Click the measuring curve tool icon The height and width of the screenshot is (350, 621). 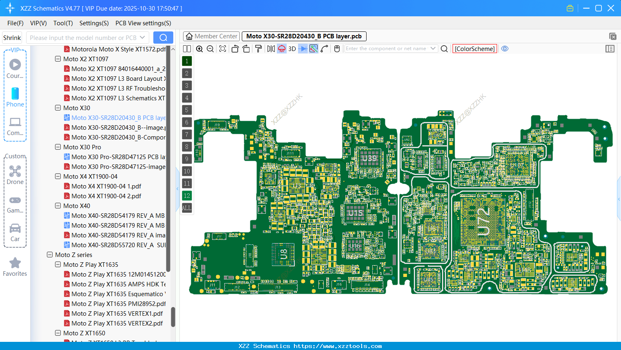point(324,49)
